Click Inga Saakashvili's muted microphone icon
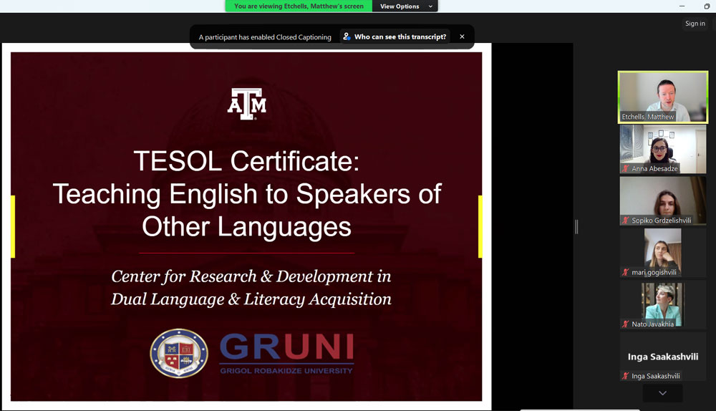 [x=625, y=376]
